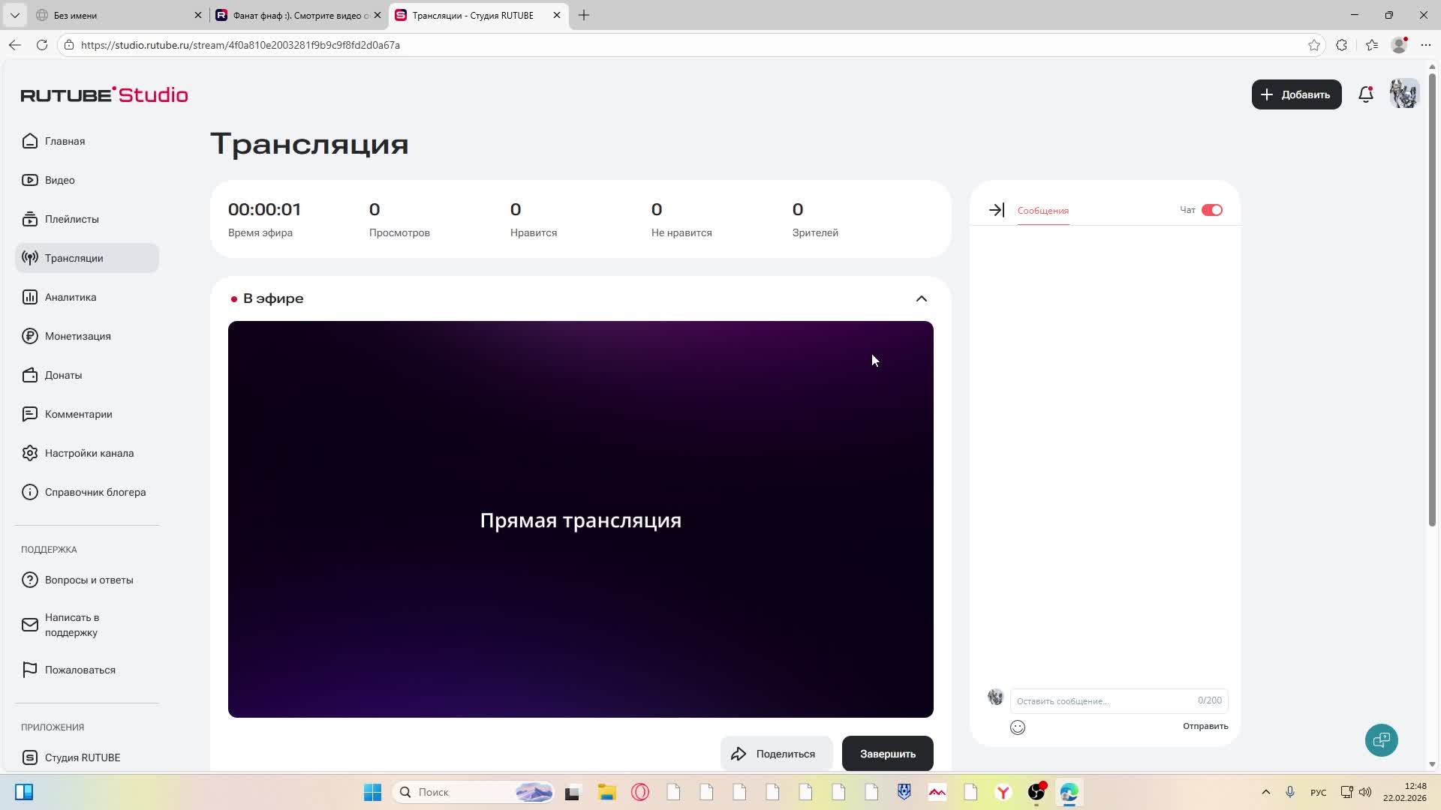Open the emoji picker in chat
Viewport: 1441px width, 810px height.
click(x=1018, y=727)
